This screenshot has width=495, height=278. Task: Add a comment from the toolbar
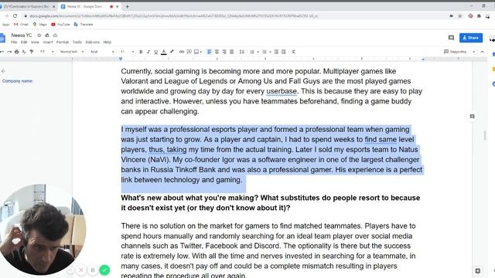pos(189,52)
